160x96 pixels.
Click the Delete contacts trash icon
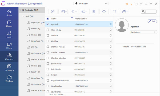click(x=94, y=12)
